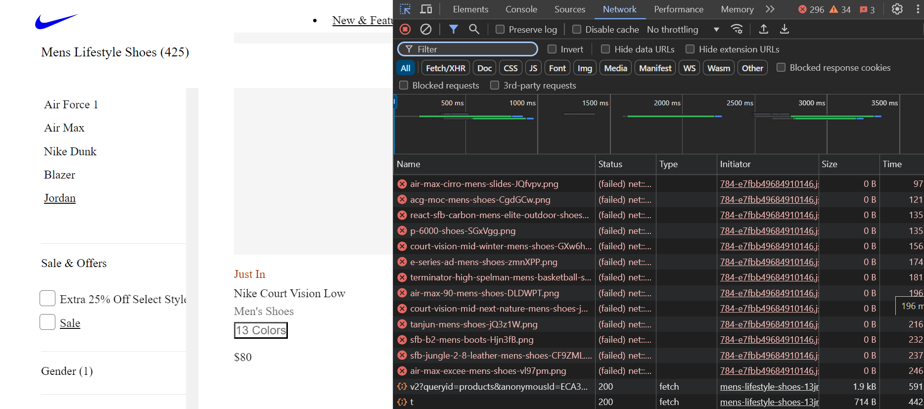Filter requests by CSS

pos(510,68)
